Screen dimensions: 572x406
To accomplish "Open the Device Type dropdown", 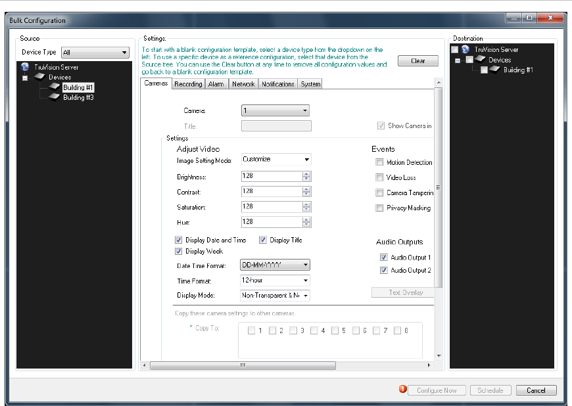I will (x=95, y=53).
